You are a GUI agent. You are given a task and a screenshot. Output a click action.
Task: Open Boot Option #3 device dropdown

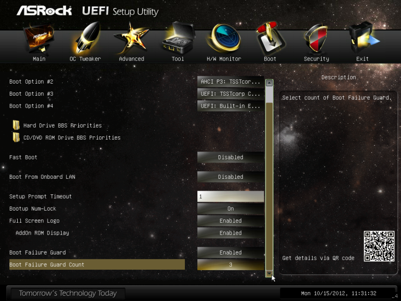pyautogui.click(x=230, y=94)
